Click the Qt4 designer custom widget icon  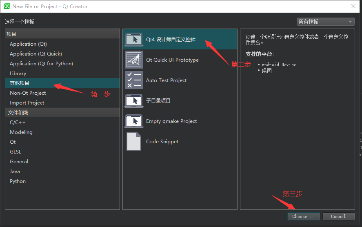pyautogui.click(x=134, y=40)
